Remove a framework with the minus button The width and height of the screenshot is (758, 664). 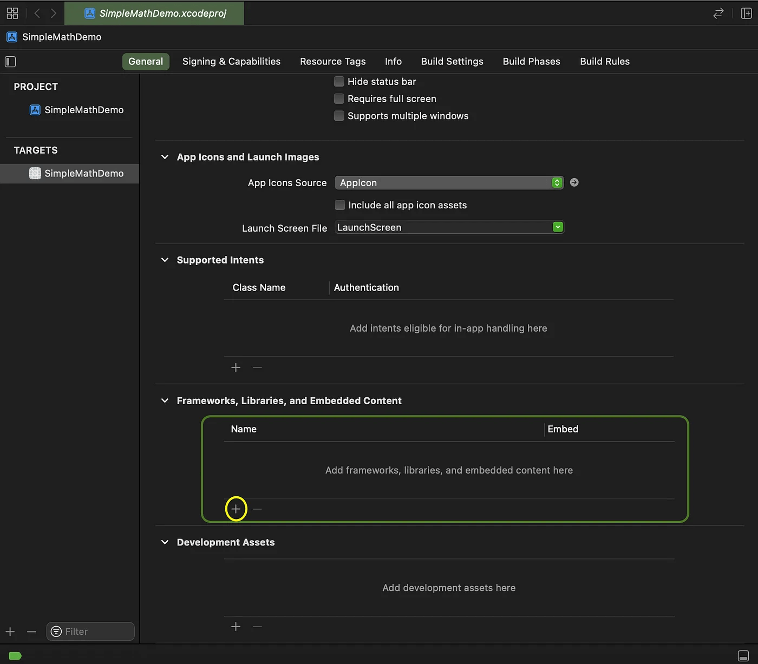(x=257, y=509)
